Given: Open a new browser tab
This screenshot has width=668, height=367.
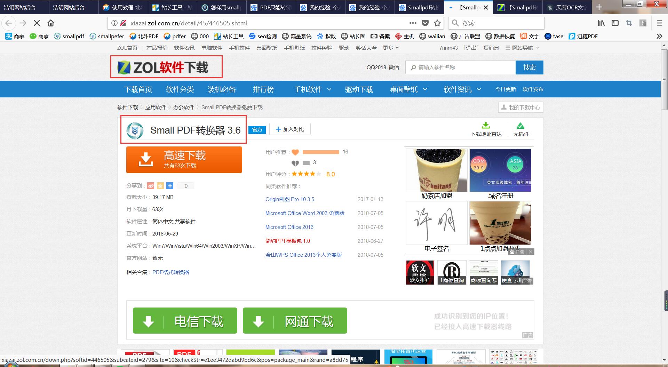Looking at the screenshot, I should point(599,7).
